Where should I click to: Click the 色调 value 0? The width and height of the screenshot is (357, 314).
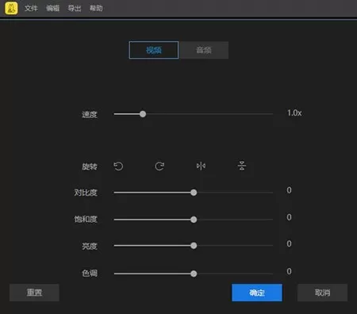coord(289,271)
